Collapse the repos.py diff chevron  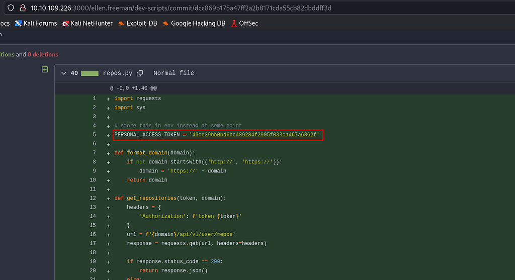64,73
